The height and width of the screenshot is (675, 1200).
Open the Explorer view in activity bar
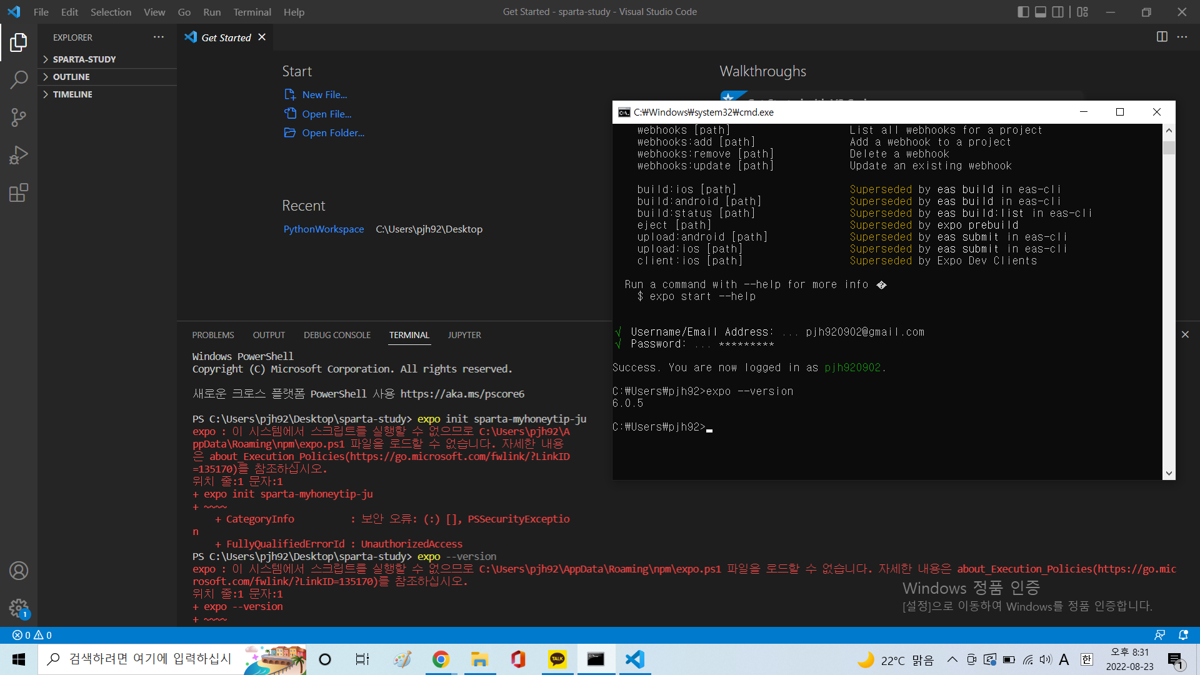(19, 42)
